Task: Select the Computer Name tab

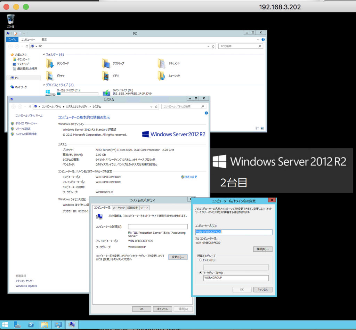Action: [102, 208]
